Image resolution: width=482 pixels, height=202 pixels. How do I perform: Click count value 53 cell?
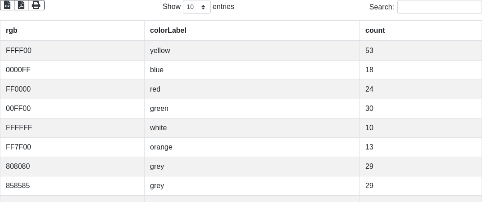369,51
